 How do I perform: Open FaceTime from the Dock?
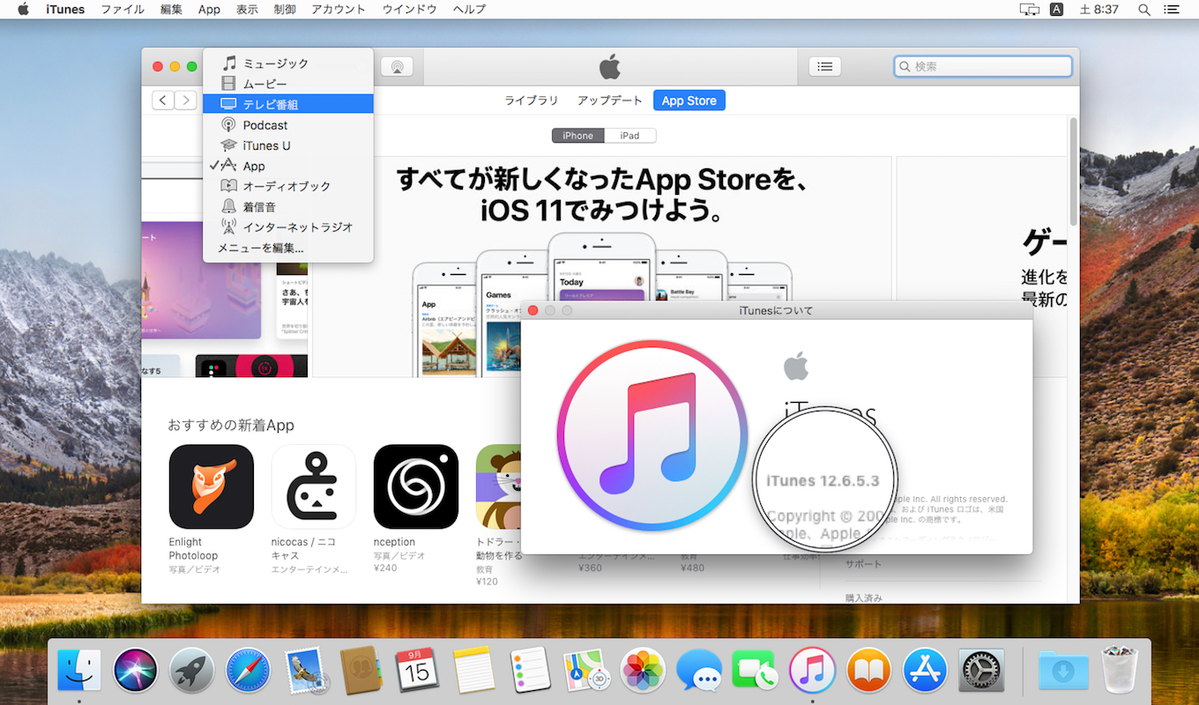pos(756,670)
